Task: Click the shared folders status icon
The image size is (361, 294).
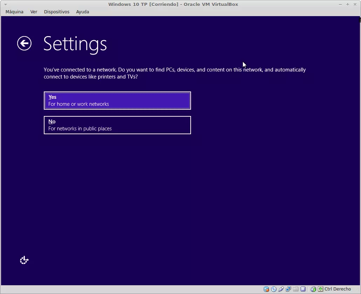Action: [296, 289]
